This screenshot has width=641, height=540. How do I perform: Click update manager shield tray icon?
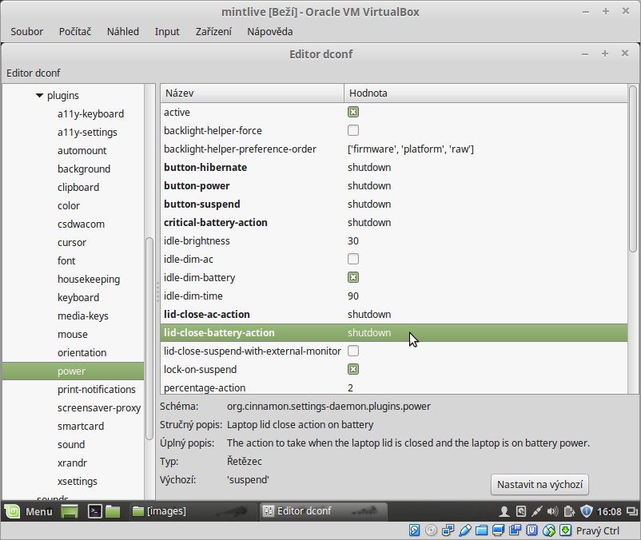pyautogui.click(x=587, y=511)
